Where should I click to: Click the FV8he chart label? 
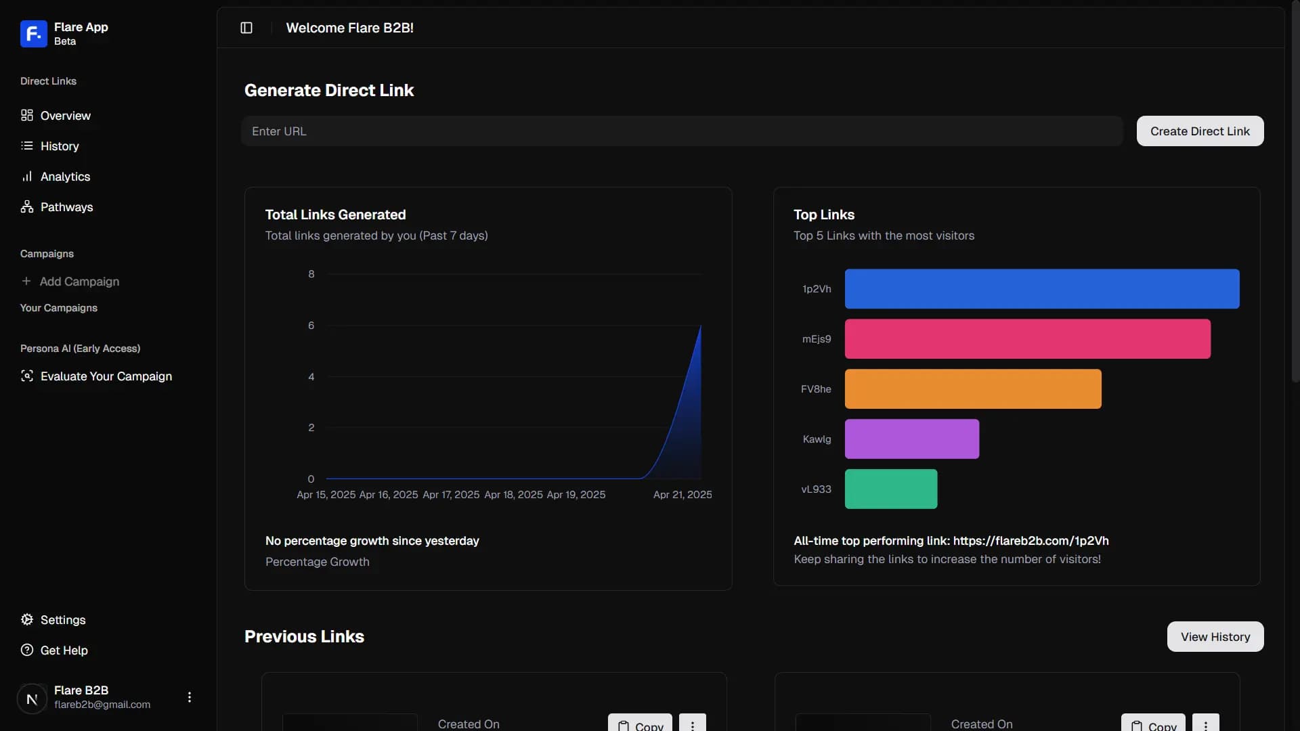[x=816, y=389]
